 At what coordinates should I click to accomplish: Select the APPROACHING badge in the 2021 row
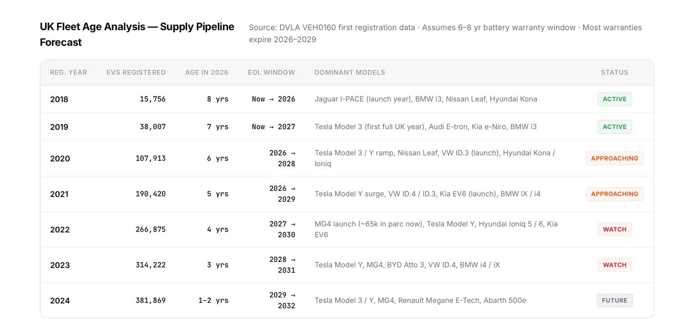614,194
